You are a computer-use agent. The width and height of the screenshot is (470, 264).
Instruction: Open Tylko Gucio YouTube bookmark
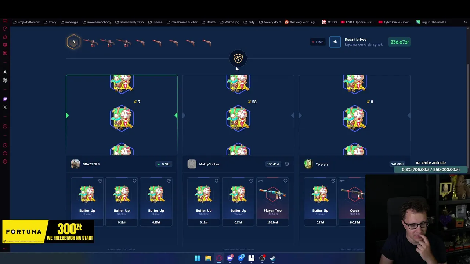395,22
